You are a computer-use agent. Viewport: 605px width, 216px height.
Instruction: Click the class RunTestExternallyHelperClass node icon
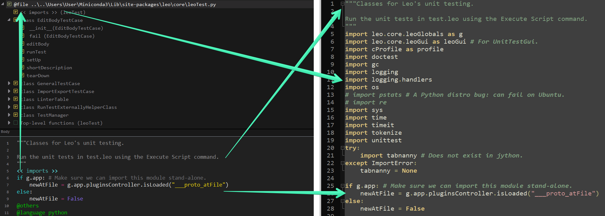pos(15,107)
